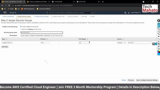Go back using browser back arrow
Image resolution: width=160 pixels, height=90 pixels.
[2, 5]
